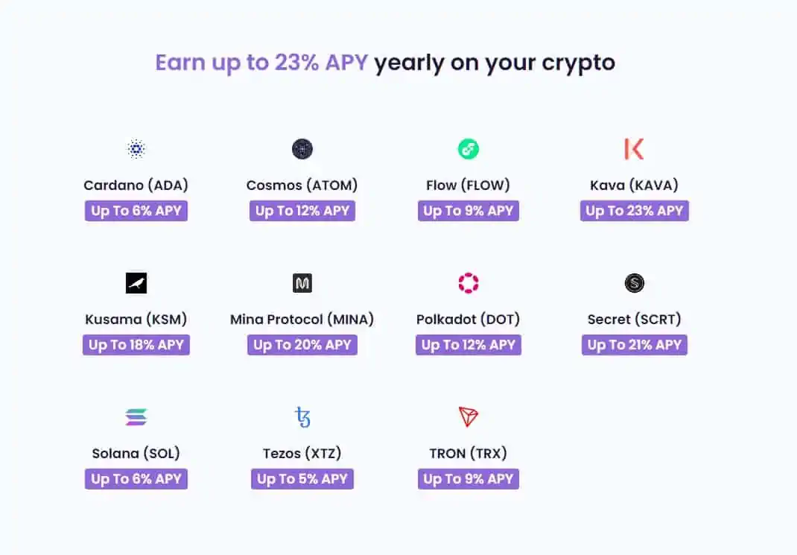Click the green Flow (FLOW) icon
This screenshot has width=797, height=555.
click(468, 149)
